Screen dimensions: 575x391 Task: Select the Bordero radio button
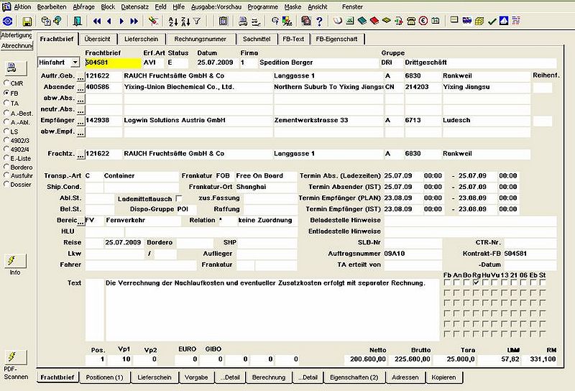point(6,167)
